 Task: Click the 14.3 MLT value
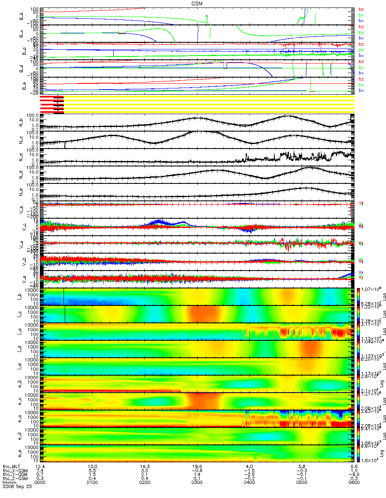[145, 466]
